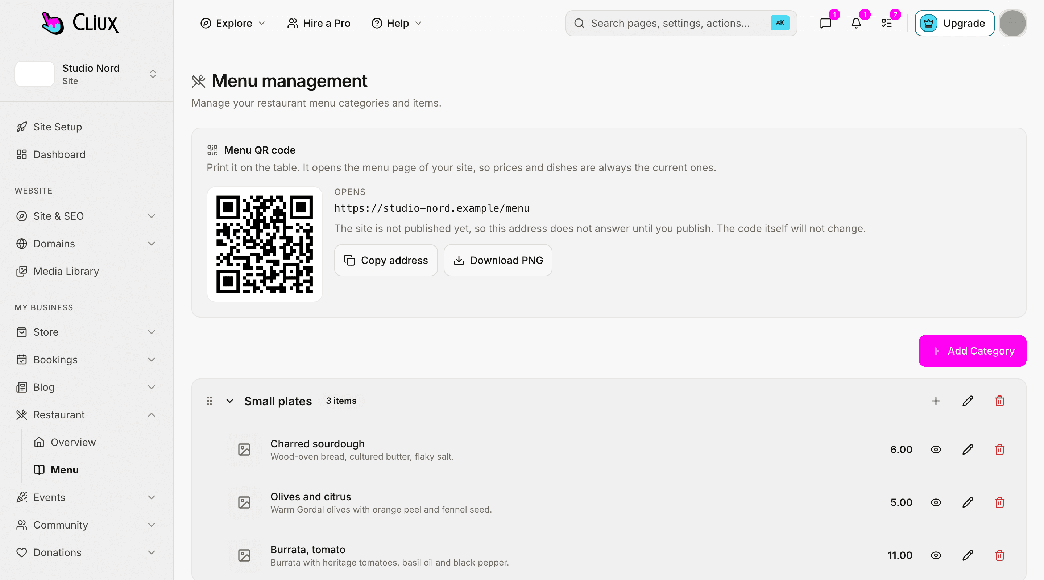Open Hire a Pro

(319, 23)
